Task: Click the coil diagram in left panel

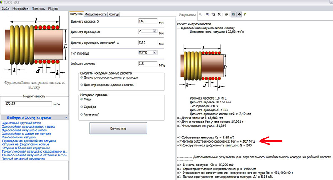Action: pyautogui.click(x=35, y=46)
